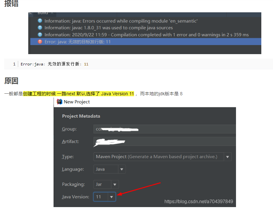Open the Type dropdown showing Maven Project
This screenshot has width=273, height=210.
(x=228, y=157)
